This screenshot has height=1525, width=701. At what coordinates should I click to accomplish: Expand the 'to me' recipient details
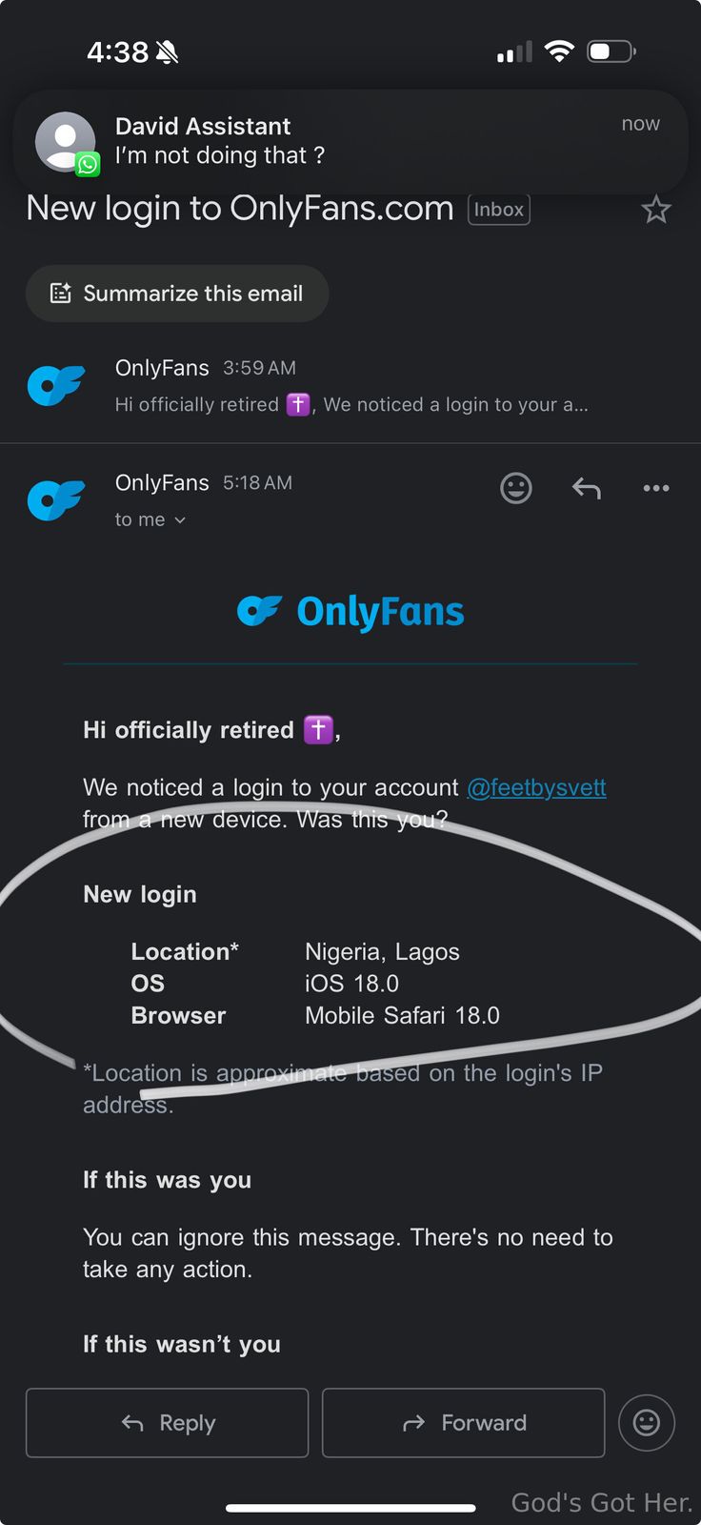point(150,519)
